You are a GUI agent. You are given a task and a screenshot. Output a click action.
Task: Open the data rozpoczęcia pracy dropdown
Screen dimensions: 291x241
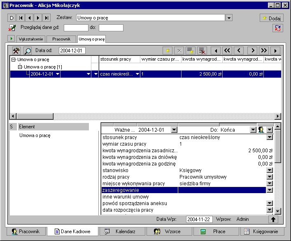[x=270, y=210]
